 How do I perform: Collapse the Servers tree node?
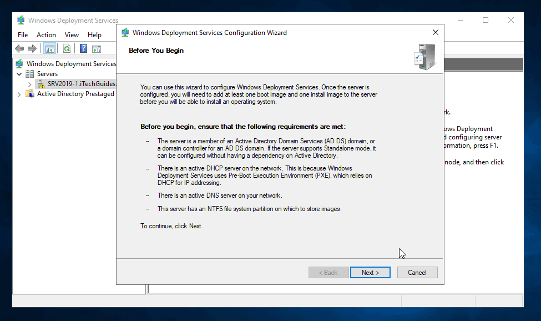click(19, 73)
